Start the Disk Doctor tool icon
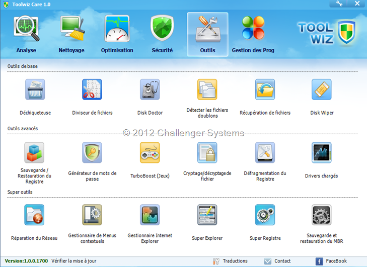 (150, 90)
